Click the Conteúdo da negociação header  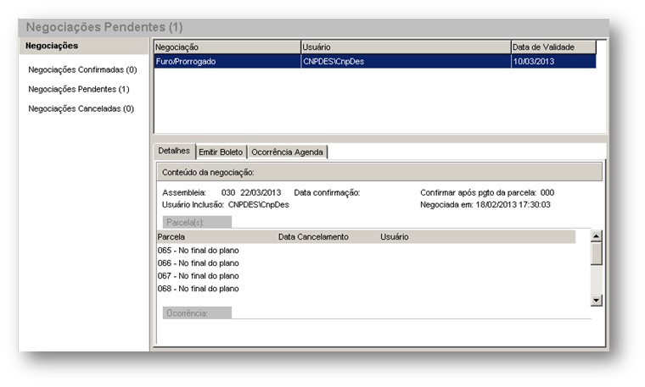[x=379, y=172]
